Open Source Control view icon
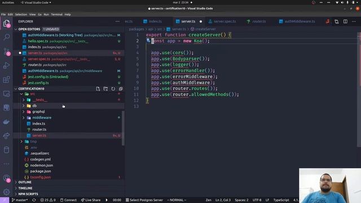Viewport: 361px width, 203px height. tap(6, 51)
